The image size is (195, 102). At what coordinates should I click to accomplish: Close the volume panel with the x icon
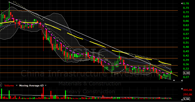(x=1, y=85)
